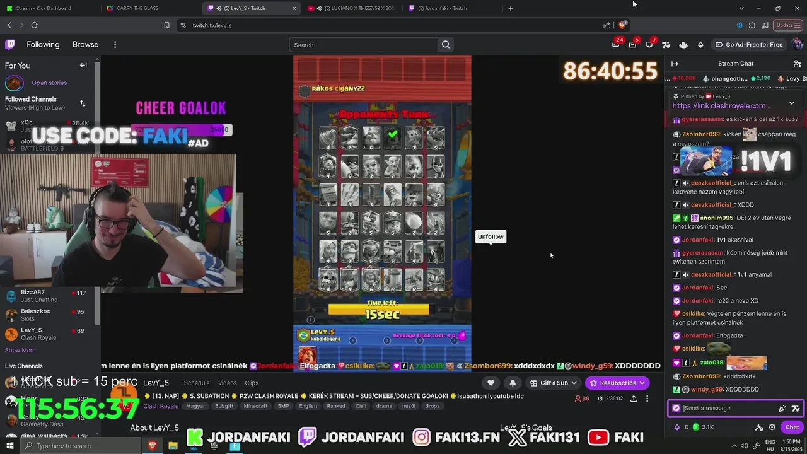Open Schedule tab for LevY_S

(x=197, y=383)
